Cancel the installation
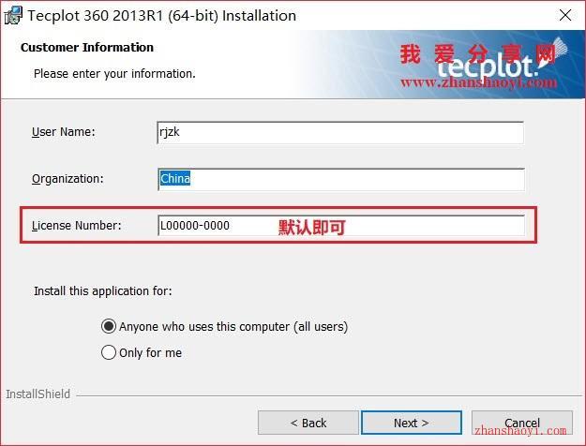 click(521, 423)
